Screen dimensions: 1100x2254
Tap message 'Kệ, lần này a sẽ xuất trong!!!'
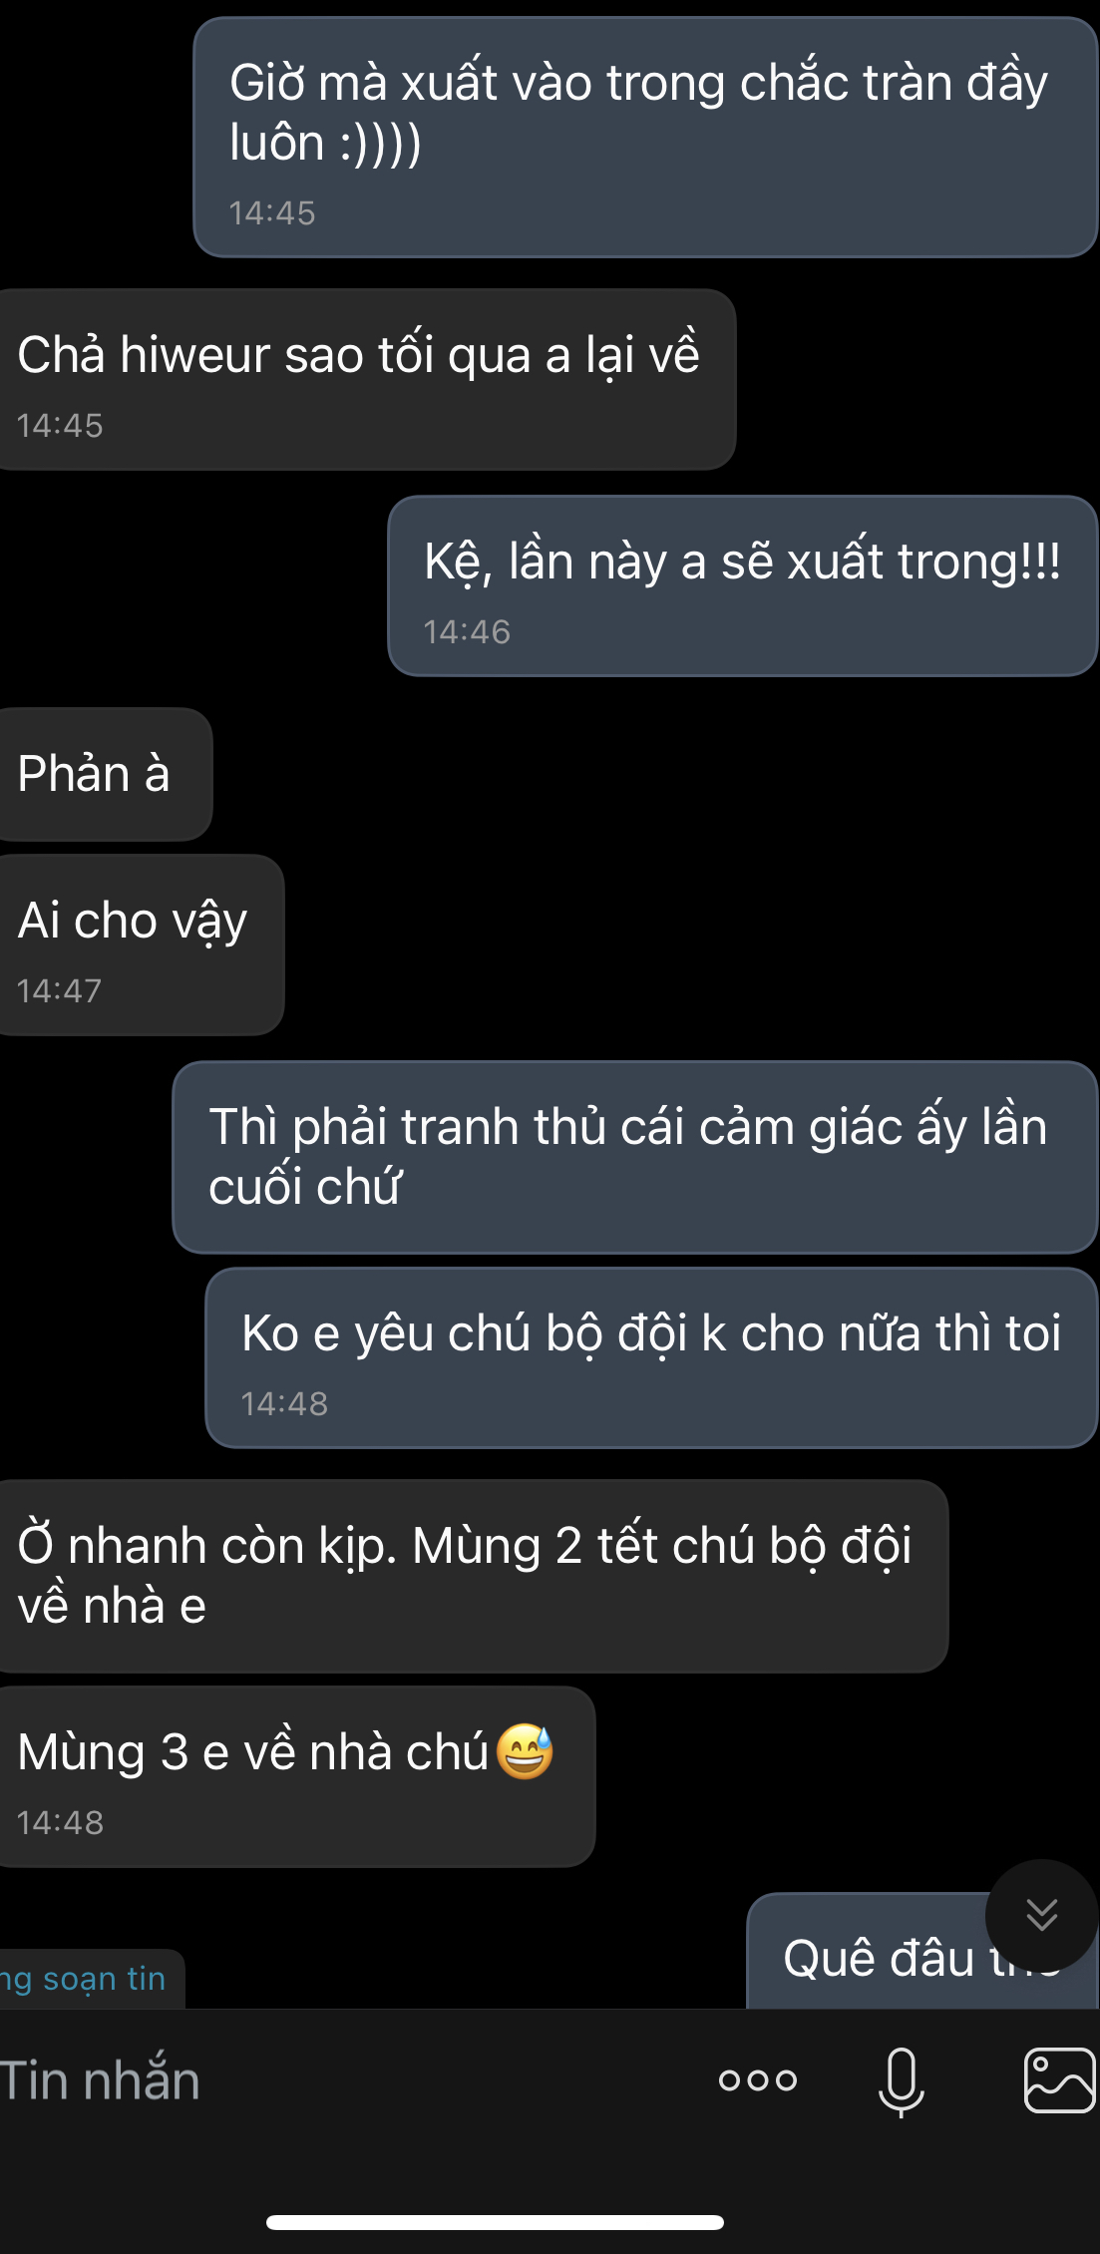743,586
